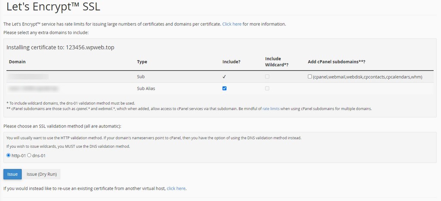The width and height of the screenshot is (441, 201).
Task: Click the "Sub Alias" type cell
Action: pos(146,88)
